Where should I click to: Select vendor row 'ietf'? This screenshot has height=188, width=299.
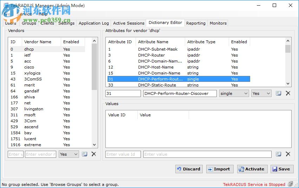47,55
